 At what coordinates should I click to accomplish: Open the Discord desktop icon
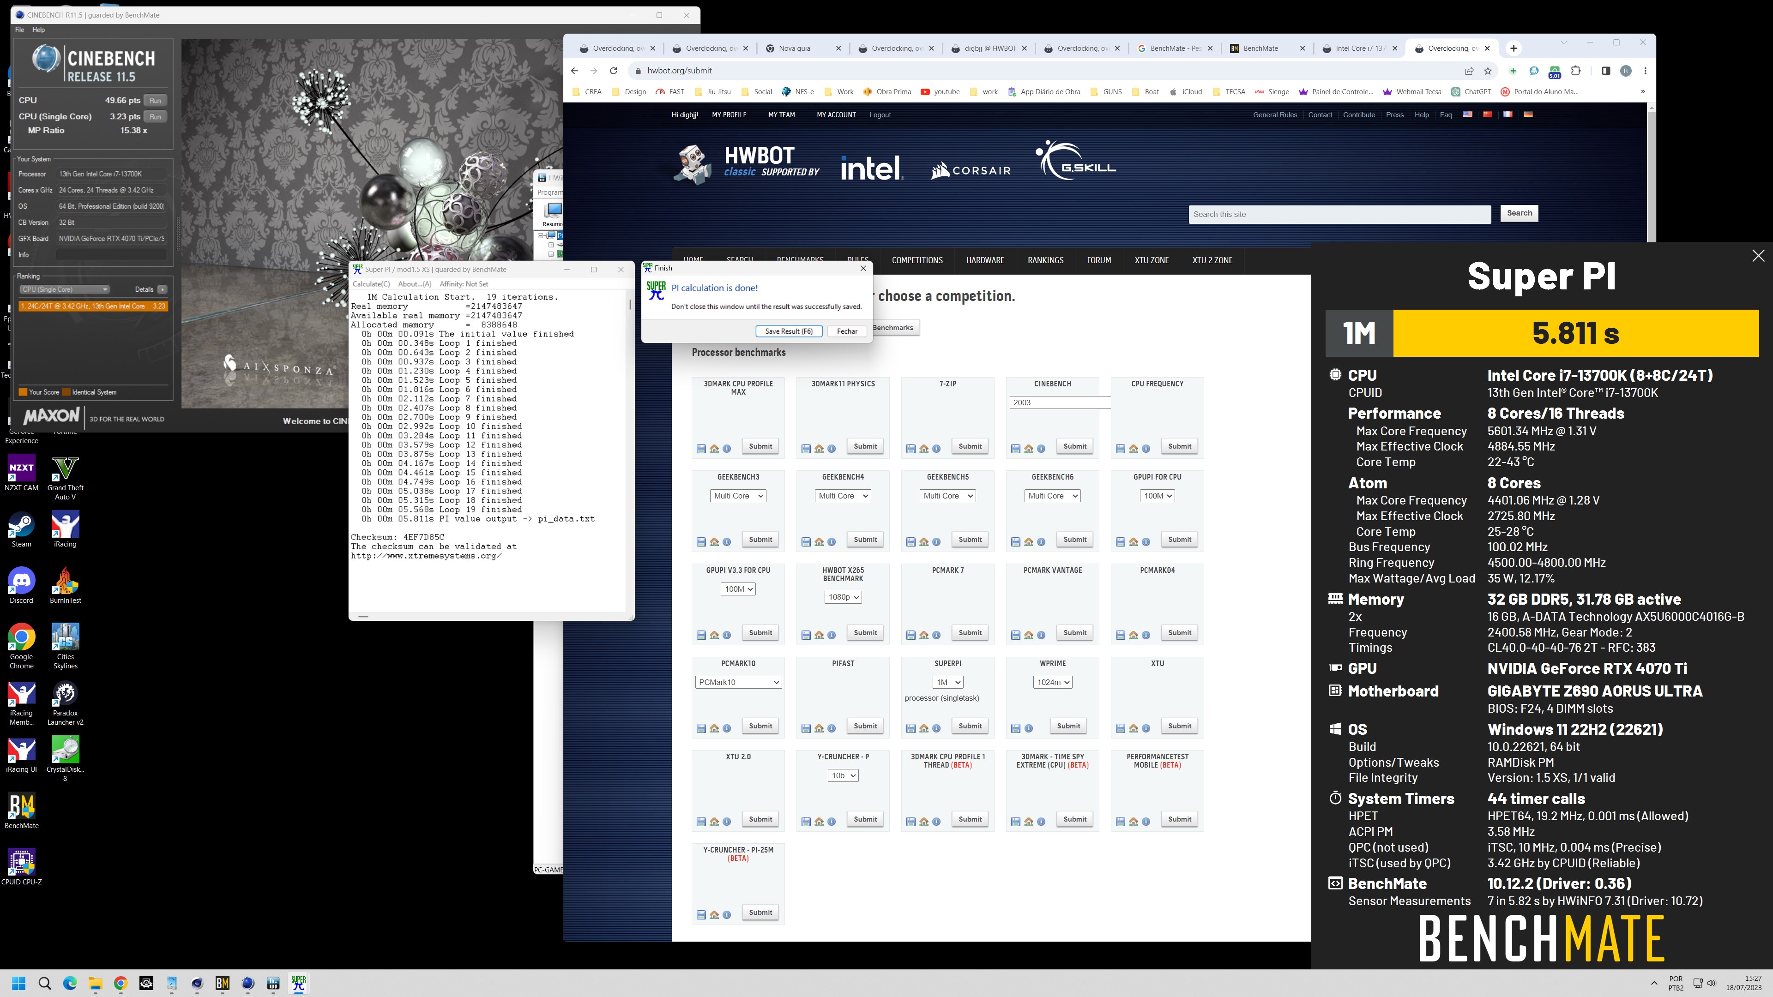pyautogui.click(x=21, y=586)
